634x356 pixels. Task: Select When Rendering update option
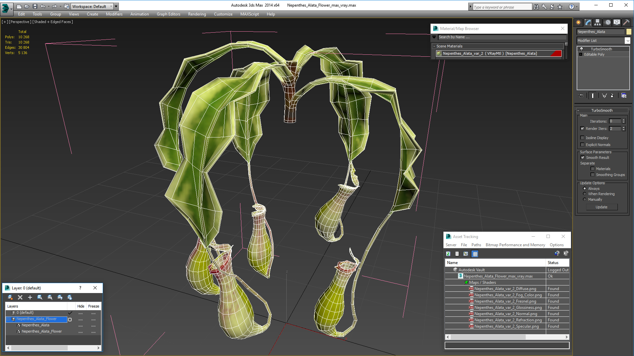click(x=584, y=194)
